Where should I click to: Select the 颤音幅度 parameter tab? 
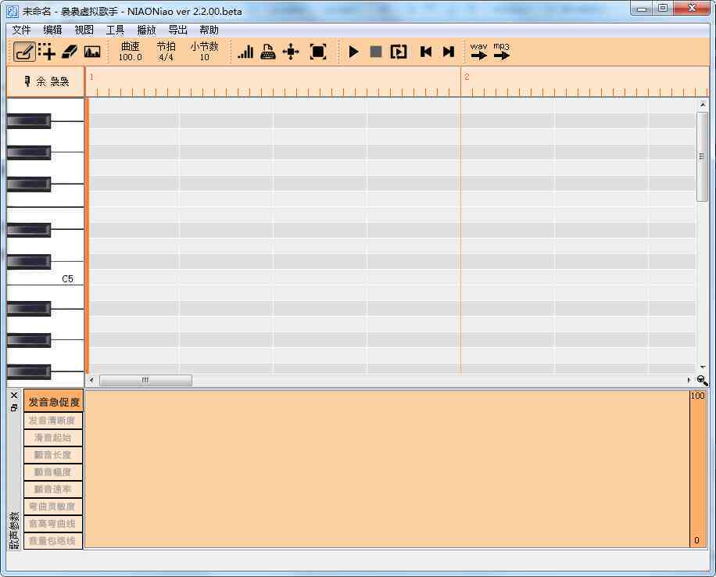point(53,472)
